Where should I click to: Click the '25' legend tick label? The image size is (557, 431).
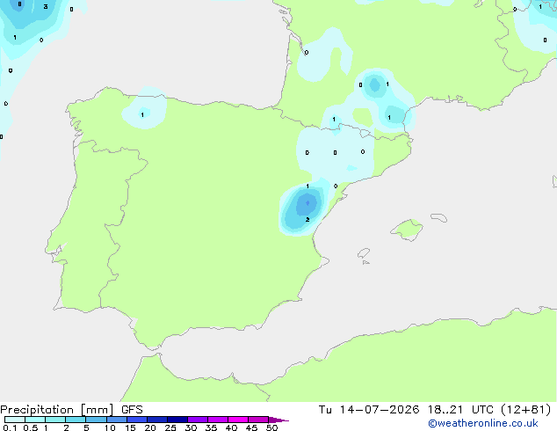click(x=170, y=427)
